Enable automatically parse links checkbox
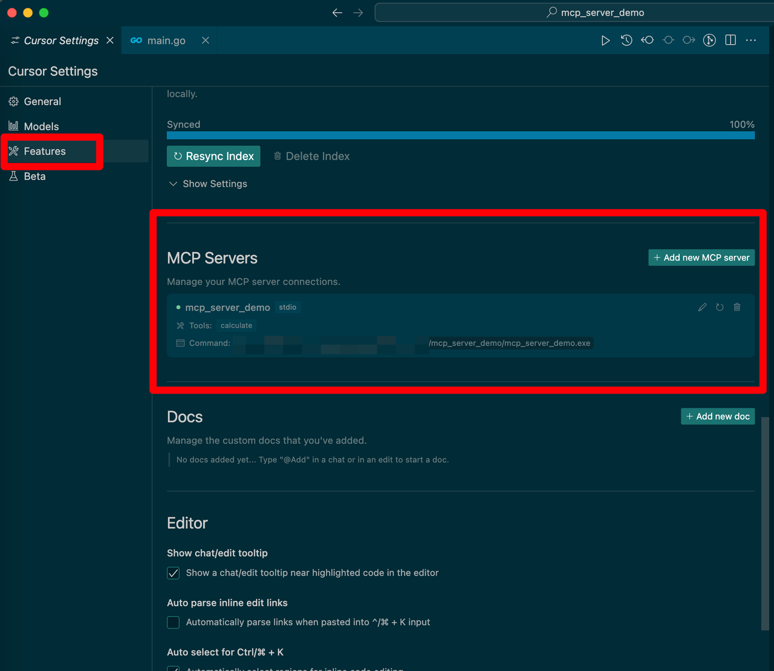The height and width of the screenshot is (671, 774). click(174, 623)
